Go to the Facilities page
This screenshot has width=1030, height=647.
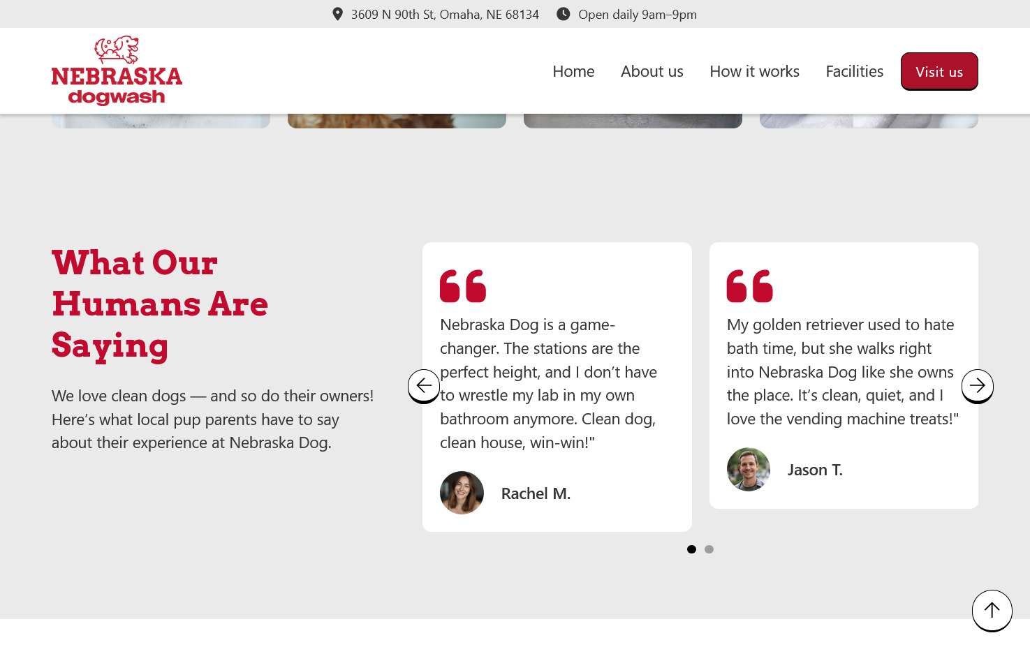click(x=854, y=71)
